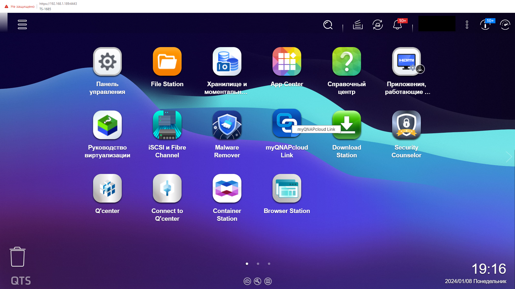Open the File Station app

(x=167, y=62)
